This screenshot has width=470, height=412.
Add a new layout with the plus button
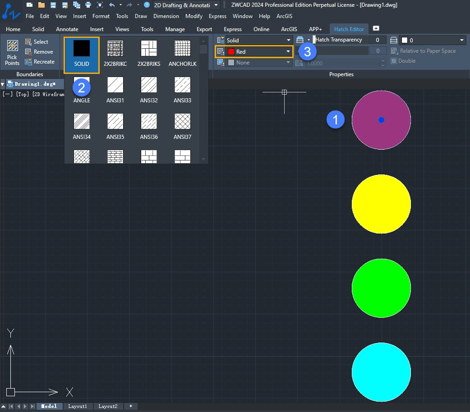(x=131, y=406)
